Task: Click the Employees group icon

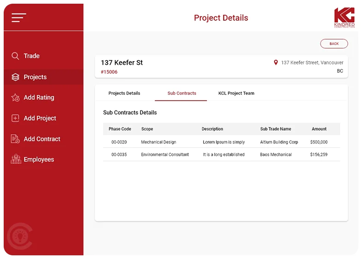Action: coord(16,159)
